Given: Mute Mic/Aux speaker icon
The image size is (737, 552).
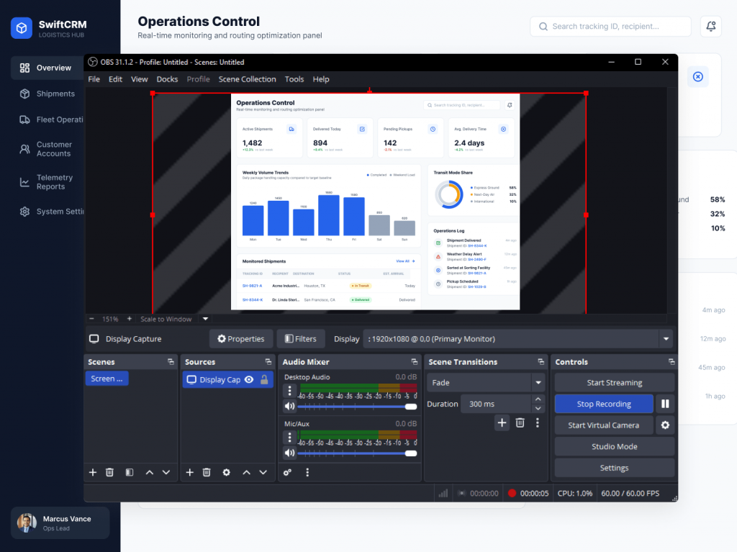Looking at the screenshot, I should pos(289,453).
